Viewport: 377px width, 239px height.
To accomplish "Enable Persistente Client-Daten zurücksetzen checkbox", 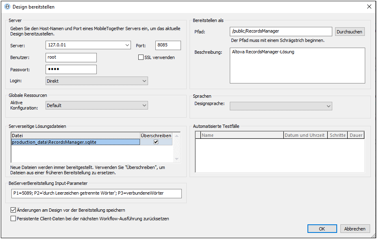I will coord(13,219).
